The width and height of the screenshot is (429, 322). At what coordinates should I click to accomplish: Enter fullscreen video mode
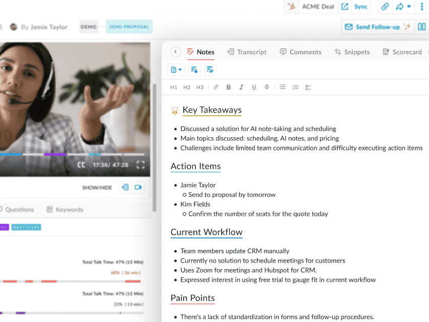[140, 165]
